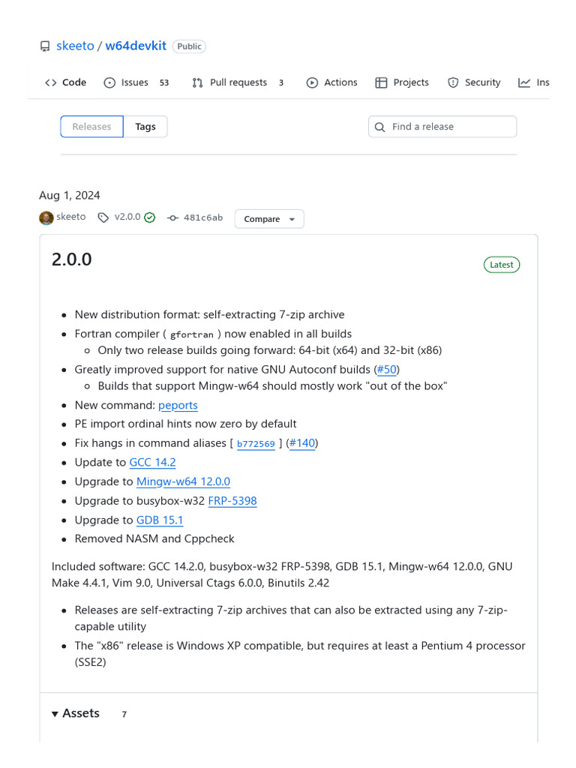The width and height of the screenshot is (576, 768).
Task: Click the repository icon beside skeeto
Action: pos(45,46)
